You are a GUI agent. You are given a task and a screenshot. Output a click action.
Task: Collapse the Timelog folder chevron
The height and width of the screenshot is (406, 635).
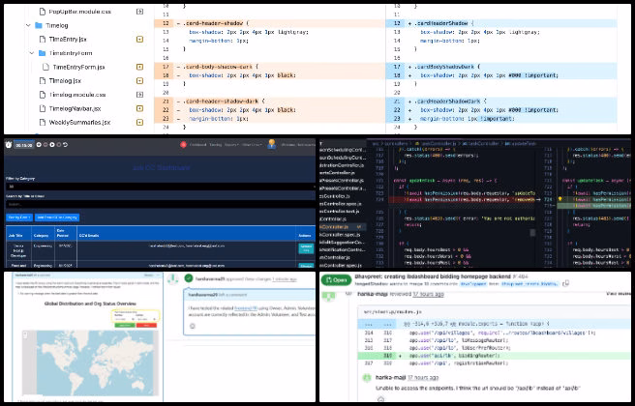pyautogui.click(x=28, y=25)
